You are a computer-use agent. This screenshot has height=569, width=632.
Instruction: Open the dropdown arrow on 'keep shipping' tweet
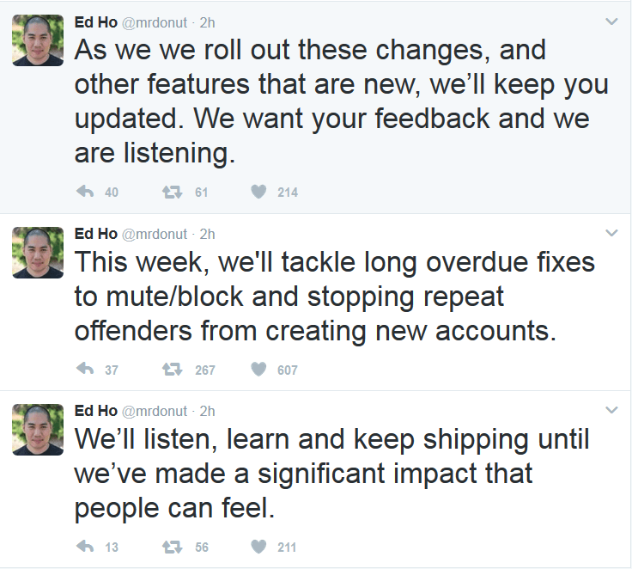[x=611, y=410]
